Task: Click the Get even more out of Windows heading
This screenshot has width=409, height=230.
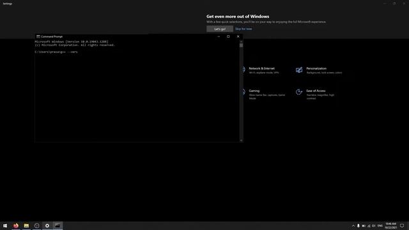Action: pos(238,17)
